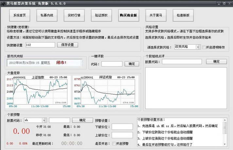Click instruction line 1、先选择是 sh 或 sz
Viewport: 233px width, 150px height.
(x=178, y=126)
